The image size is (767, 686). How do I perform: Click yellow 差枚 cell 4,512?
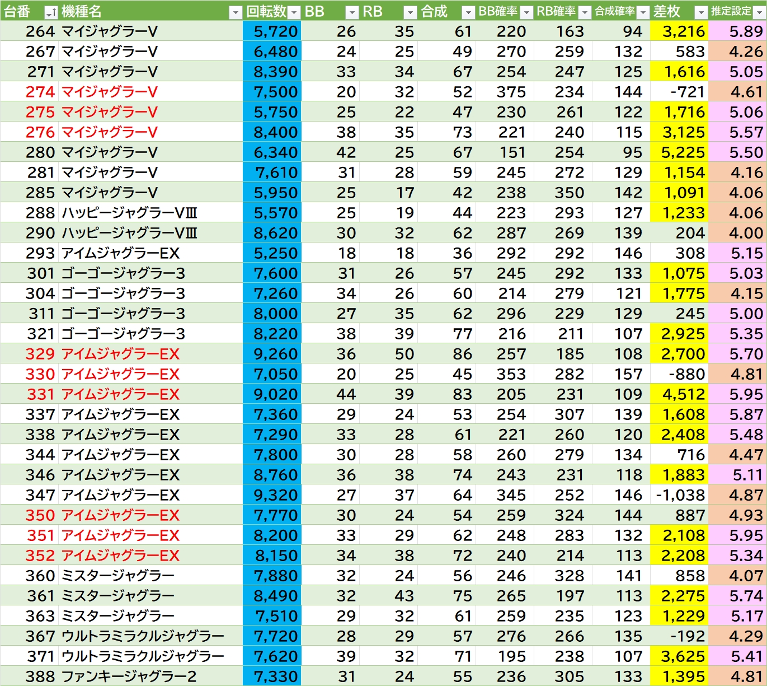pyautogui.click(x=679, y=394)
